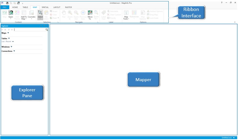Collapse the Windows section in Explorer

click(x=11, y=47)
